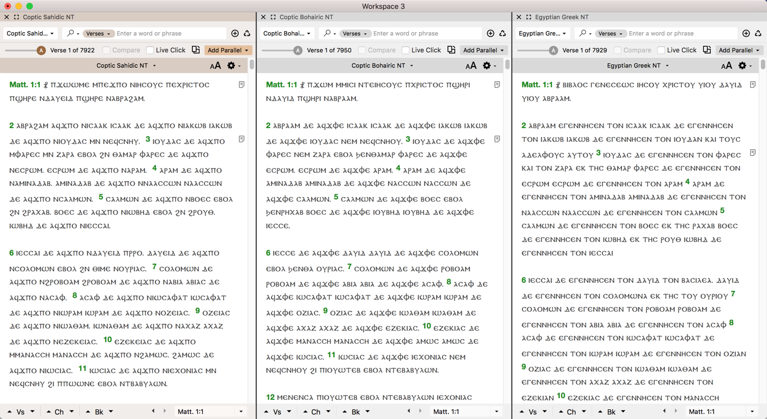This screenshot has width=767, height=419.
Task: Select the Coptic Bohairic NT tab title
Action: 306,17
